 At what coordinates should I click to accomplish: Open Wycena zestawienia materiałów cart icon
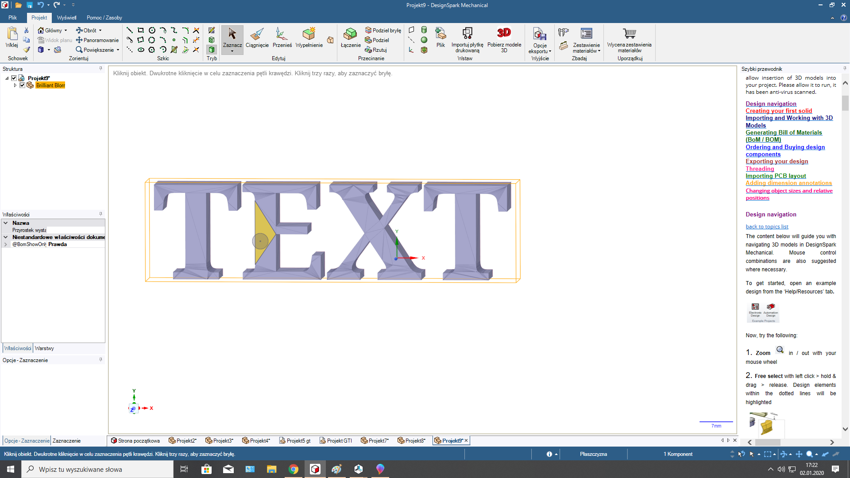coord(629,34)
